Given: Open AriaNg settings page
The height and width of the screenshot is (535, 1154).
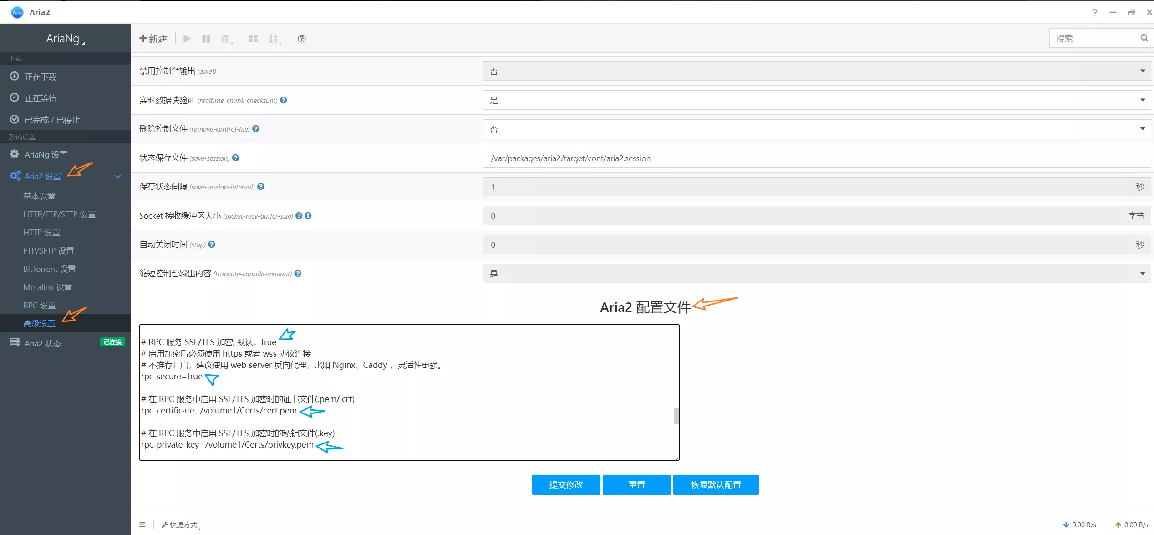Looking at the screenshot, I should 66,154.
